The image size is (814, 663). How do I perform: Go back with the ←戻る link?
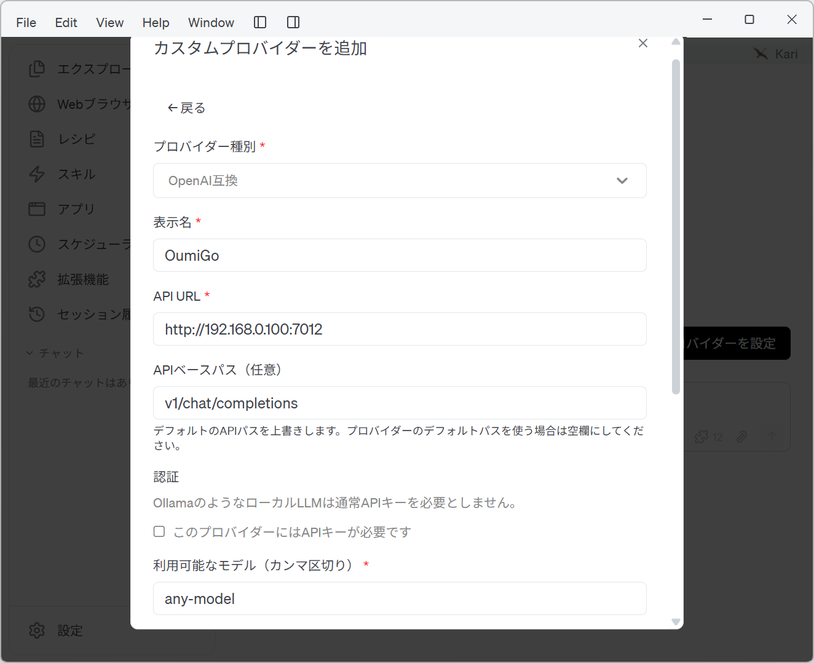coord(186,108)
